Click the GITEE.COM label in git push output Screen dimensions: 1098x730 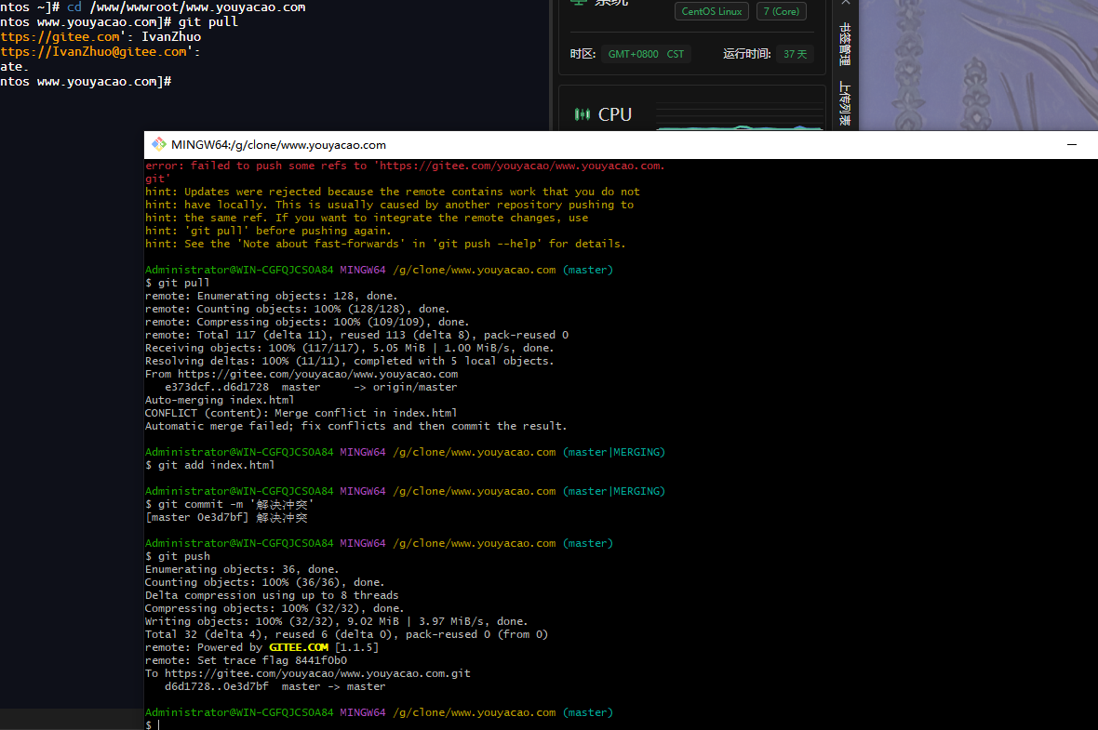click(x=299, y=646)
